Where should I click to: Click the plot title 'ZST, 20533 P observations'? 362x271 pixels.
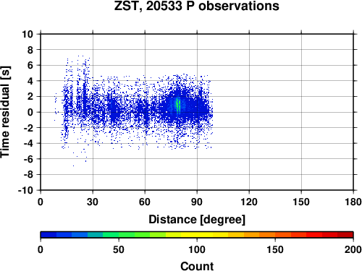tap(197, 6)
